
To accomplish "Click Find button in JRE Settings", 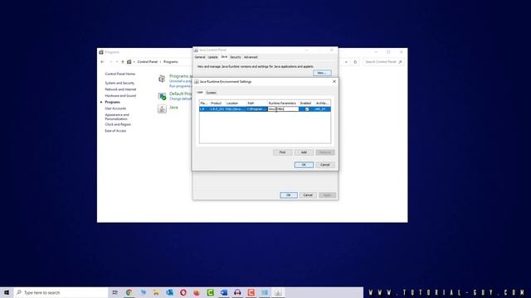I will click(x=282, y=152).
